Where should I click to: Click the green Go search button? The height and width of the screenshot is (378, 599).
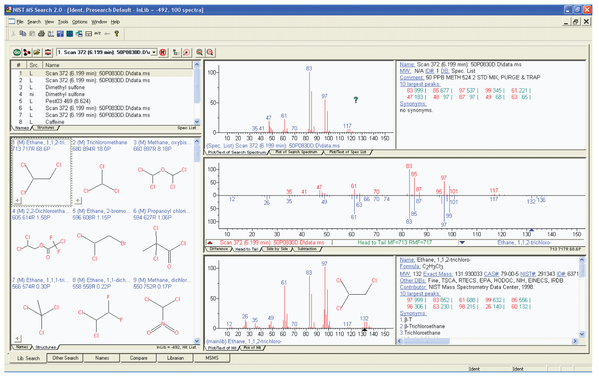pos(17,52)
